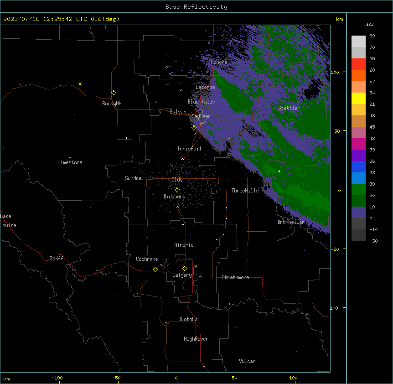Select the bright green 20-30 dBZ swatch
The image size is (393, 384).
pos(358,190)
